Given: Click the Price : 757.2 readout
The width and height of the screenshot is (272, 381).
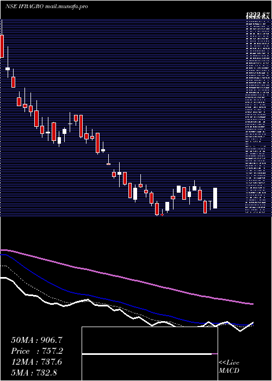Looking at the screenshot, I should click(37, 351).
